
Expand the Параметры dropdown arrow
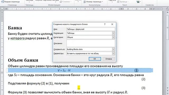113,53
